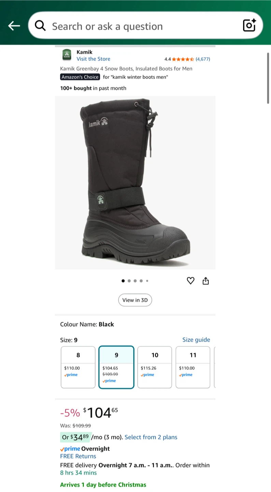Open the FREE Returns link
271x492 pixels.
(x=78, y=456)
